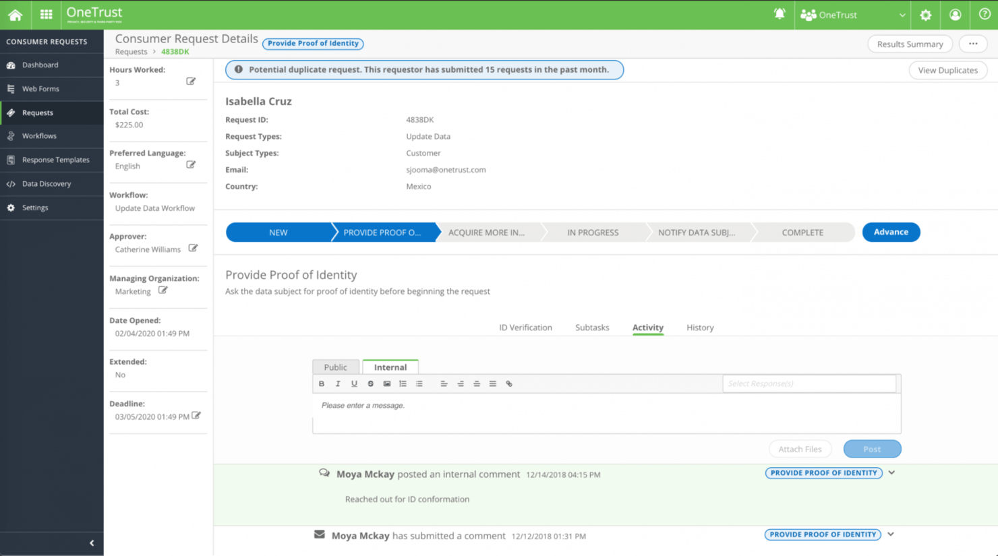Image resolution: width=998 pixels, height=556 pixels.
Task: Click the Requests breadcrumb link
Action: coord(130,51)
